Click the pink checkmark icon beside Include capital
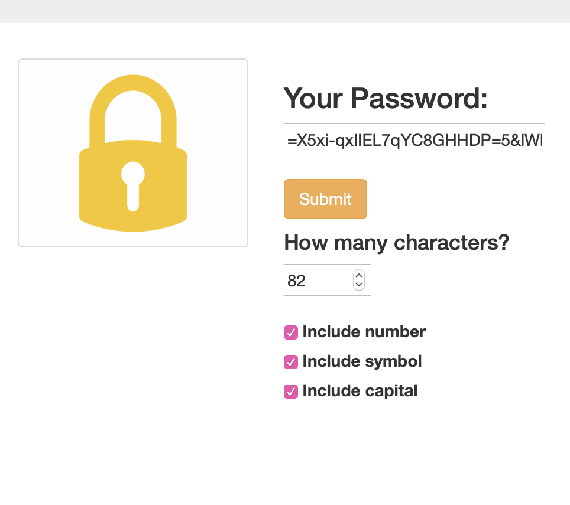This screenshot has height=505, width=570. [x=290, y=392]
